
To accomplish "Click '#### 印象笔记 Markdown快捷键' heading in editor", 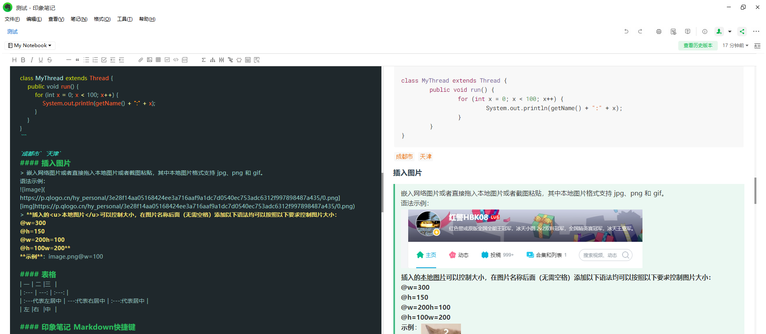I will (x=78, y=327).
